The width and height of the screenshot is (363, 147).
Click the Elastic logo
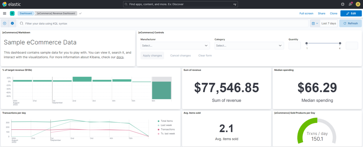coord(11,4)
